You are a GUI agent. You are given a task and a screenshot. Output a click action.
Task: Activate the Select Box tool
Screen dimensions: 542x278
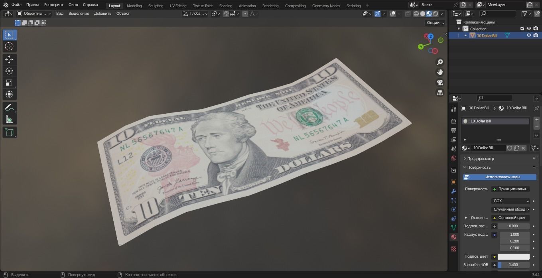tap(9, 35)
